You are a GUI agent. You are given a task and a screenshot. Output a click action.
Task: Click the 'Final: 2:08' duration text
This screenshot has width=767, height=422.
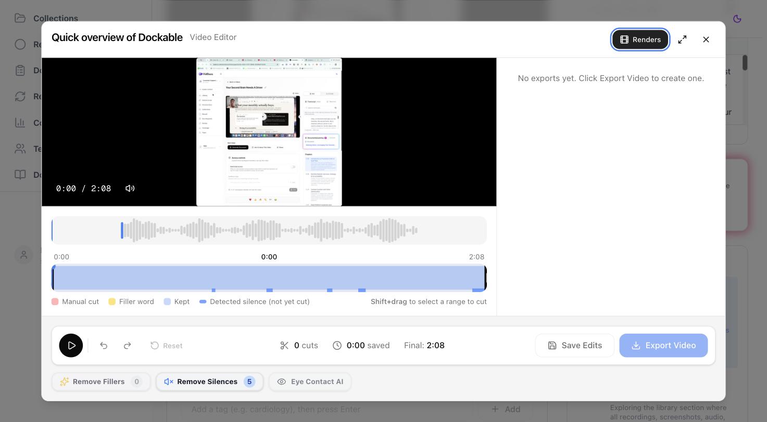424,346
